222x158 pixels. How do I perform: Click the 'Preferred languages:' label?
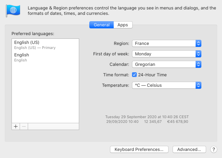coord(33,34)
